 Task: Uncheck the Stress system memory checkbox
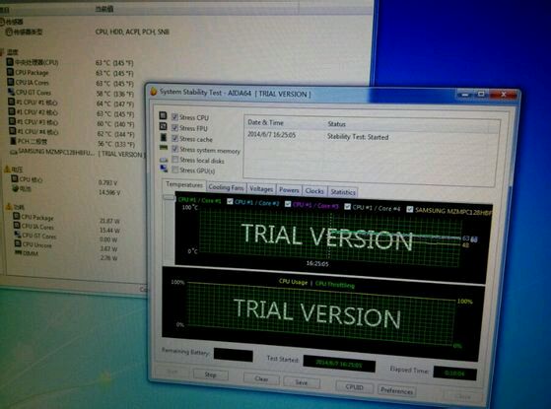tap(175, 149)
